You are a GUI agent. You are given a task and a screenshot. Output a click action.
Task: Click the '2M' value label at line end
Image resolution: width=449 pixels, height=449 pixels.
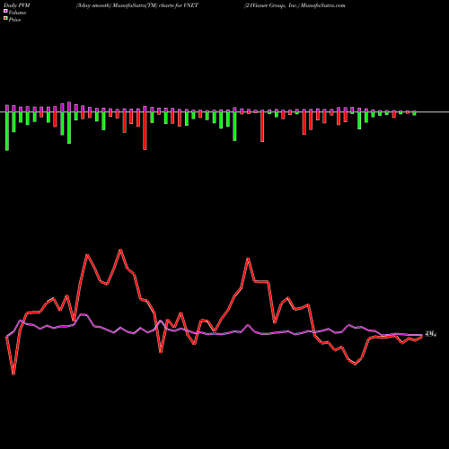point(431,334)
